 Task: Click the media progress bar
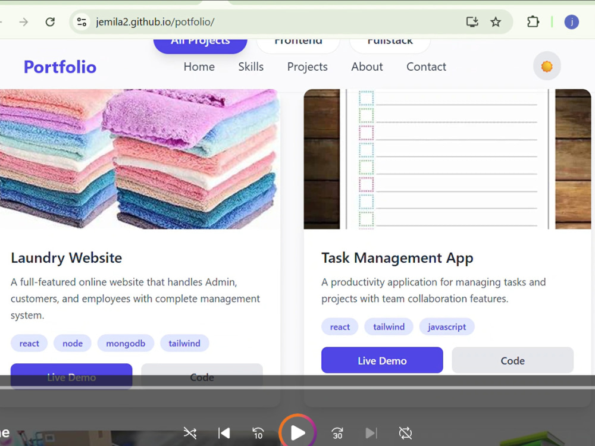297,388
